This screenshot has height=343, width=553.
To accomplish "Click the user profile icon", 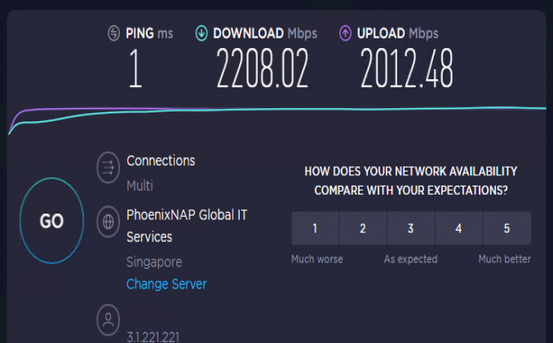I will [x=108, y=319].
